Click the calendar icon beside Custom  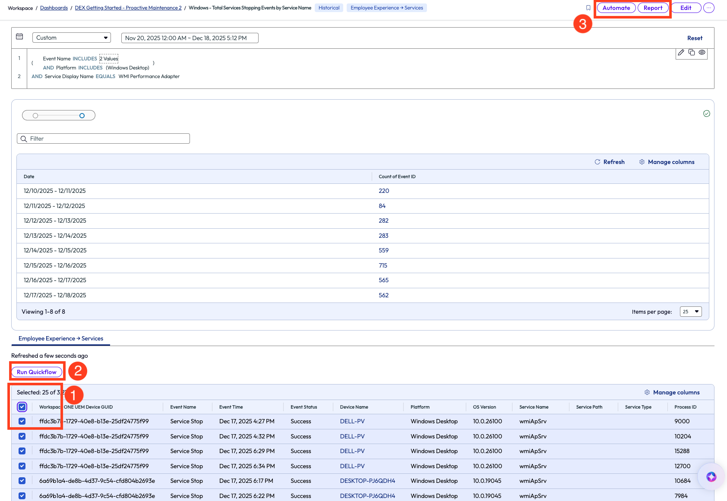pos(19,37)
